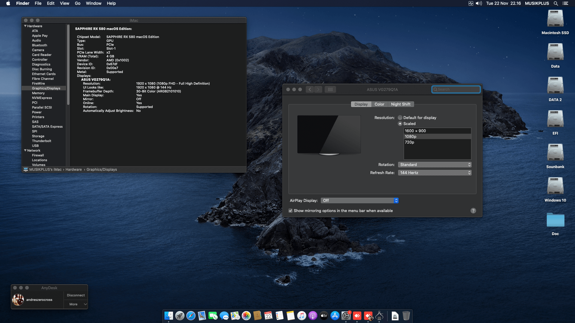Open the AirPlay Display dropdown
The image size is (575, 323).
point(359,201)
